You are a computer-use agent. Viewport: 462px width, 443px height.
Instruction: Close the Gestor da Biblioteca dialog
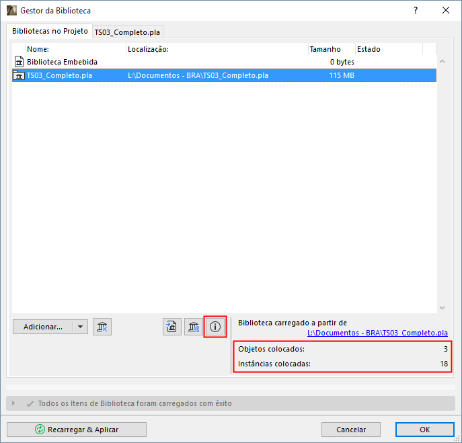(445, 10)
